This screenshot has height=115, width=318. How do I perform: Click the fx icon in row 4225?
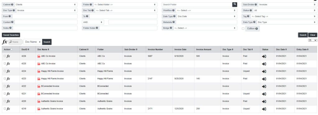pos(8,64)
